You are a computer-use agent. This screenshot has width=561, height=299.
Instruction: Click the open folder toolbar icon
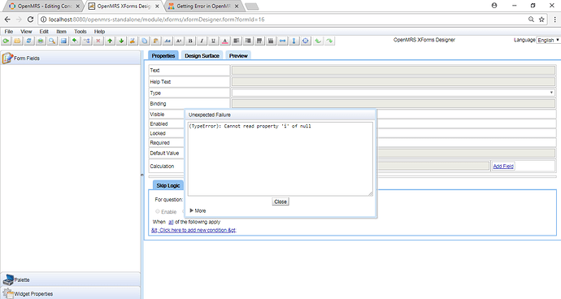pos(17,41)
